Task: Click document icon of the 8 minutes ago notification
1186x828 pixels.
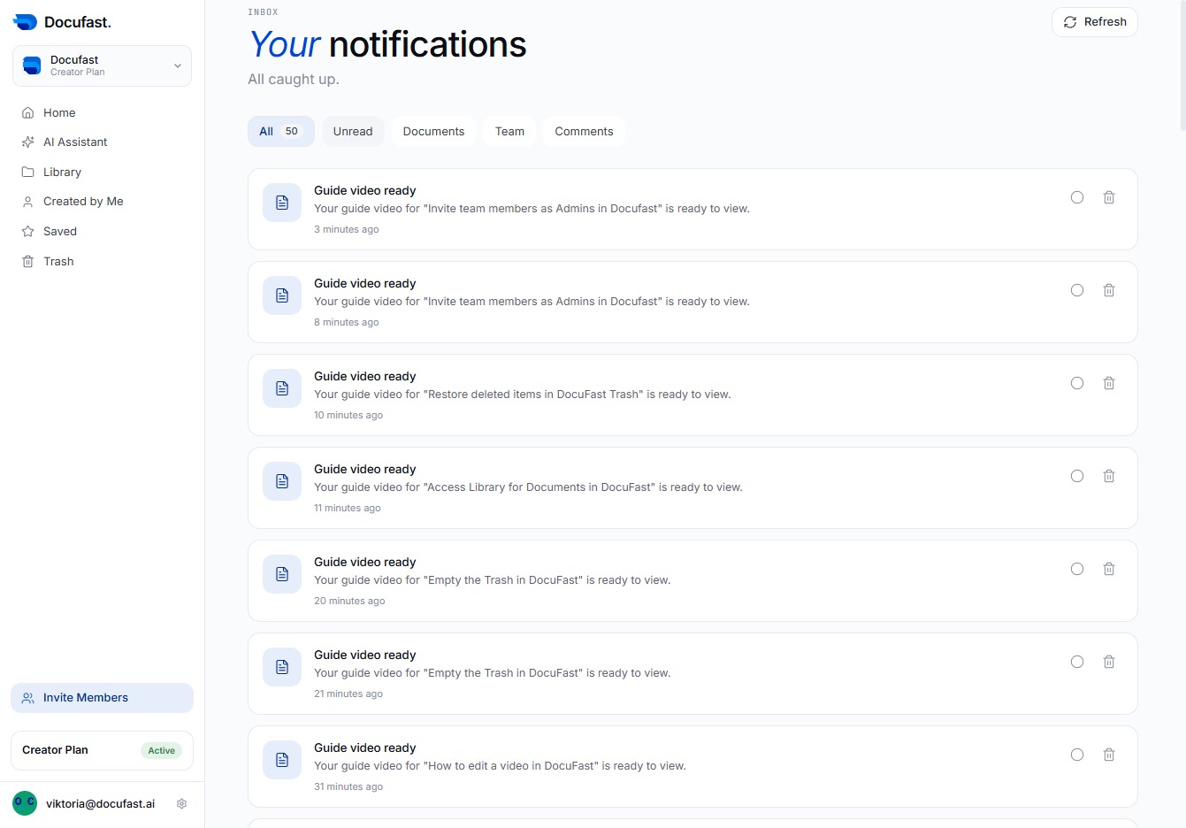Action: (x=282, y=295)
